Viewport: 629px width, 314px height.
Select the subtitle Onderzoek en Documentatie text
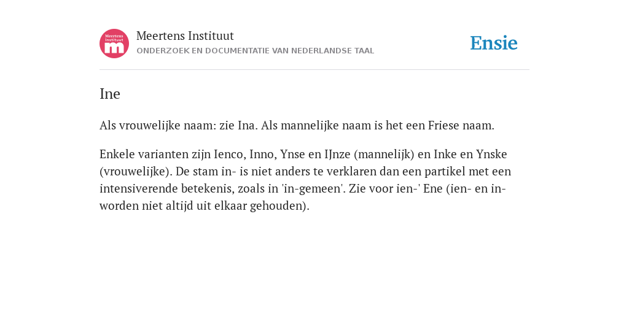coord(255,51)
